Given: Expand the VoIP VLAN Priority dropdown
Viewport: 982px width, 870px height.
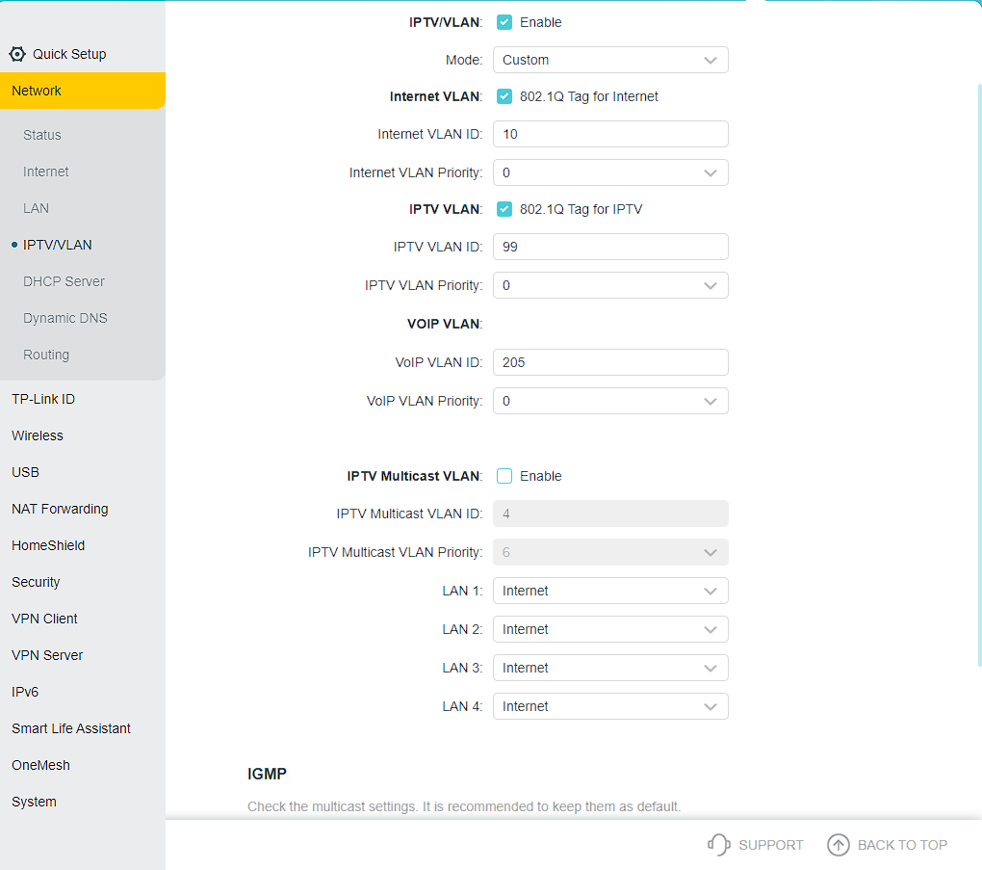Looking at the screenshot, I should point(610,401).
